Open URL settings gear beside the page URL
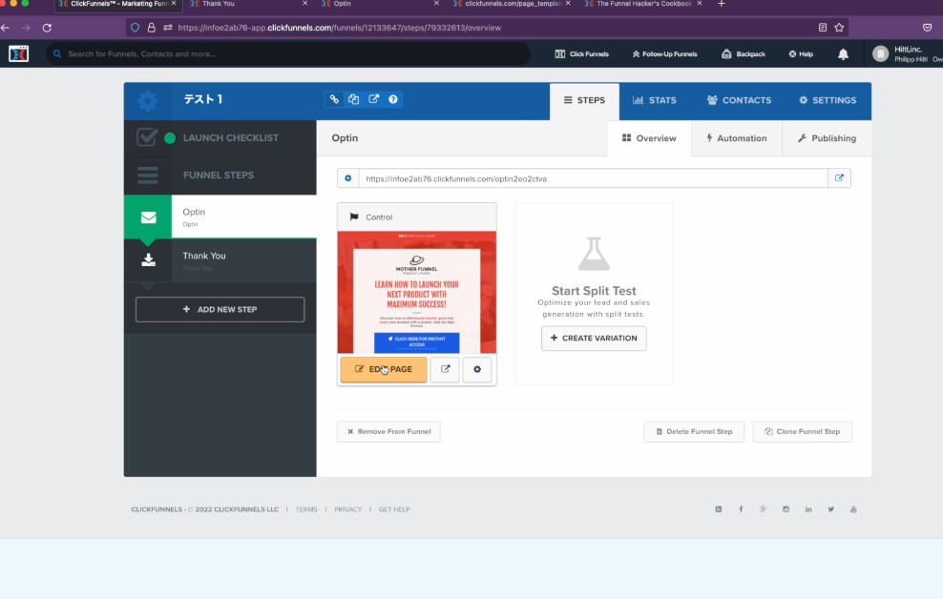The width and height of the screenshot is (943, 599). [x=348, y=178]
